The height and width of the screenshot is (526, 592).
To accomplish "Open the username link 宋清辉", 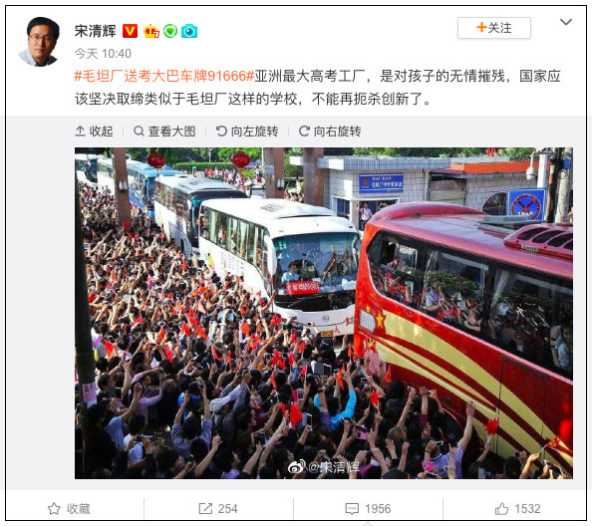I will point(95,31).
